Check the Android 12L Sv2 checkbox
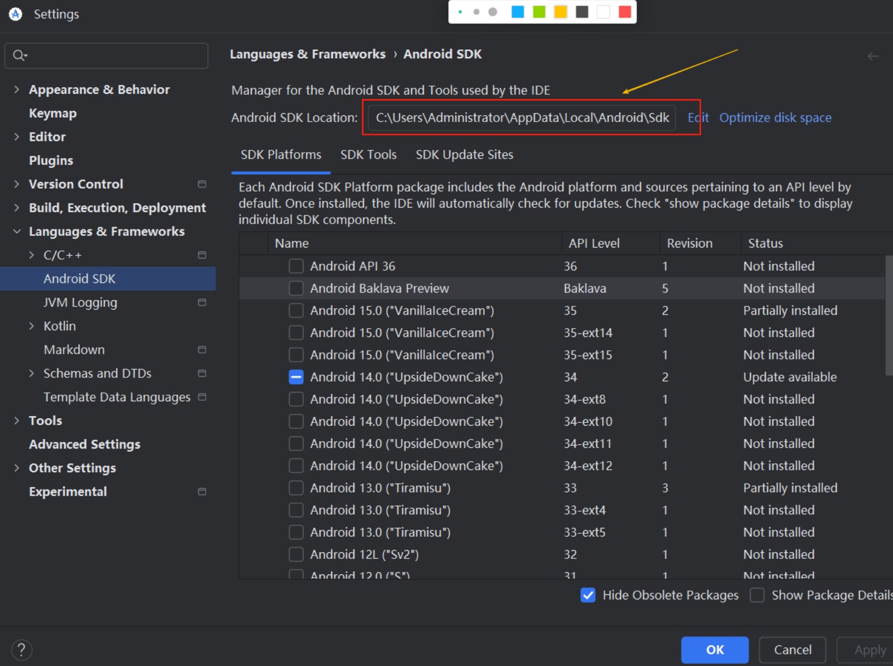893x666 pixels. click(296, 554)
